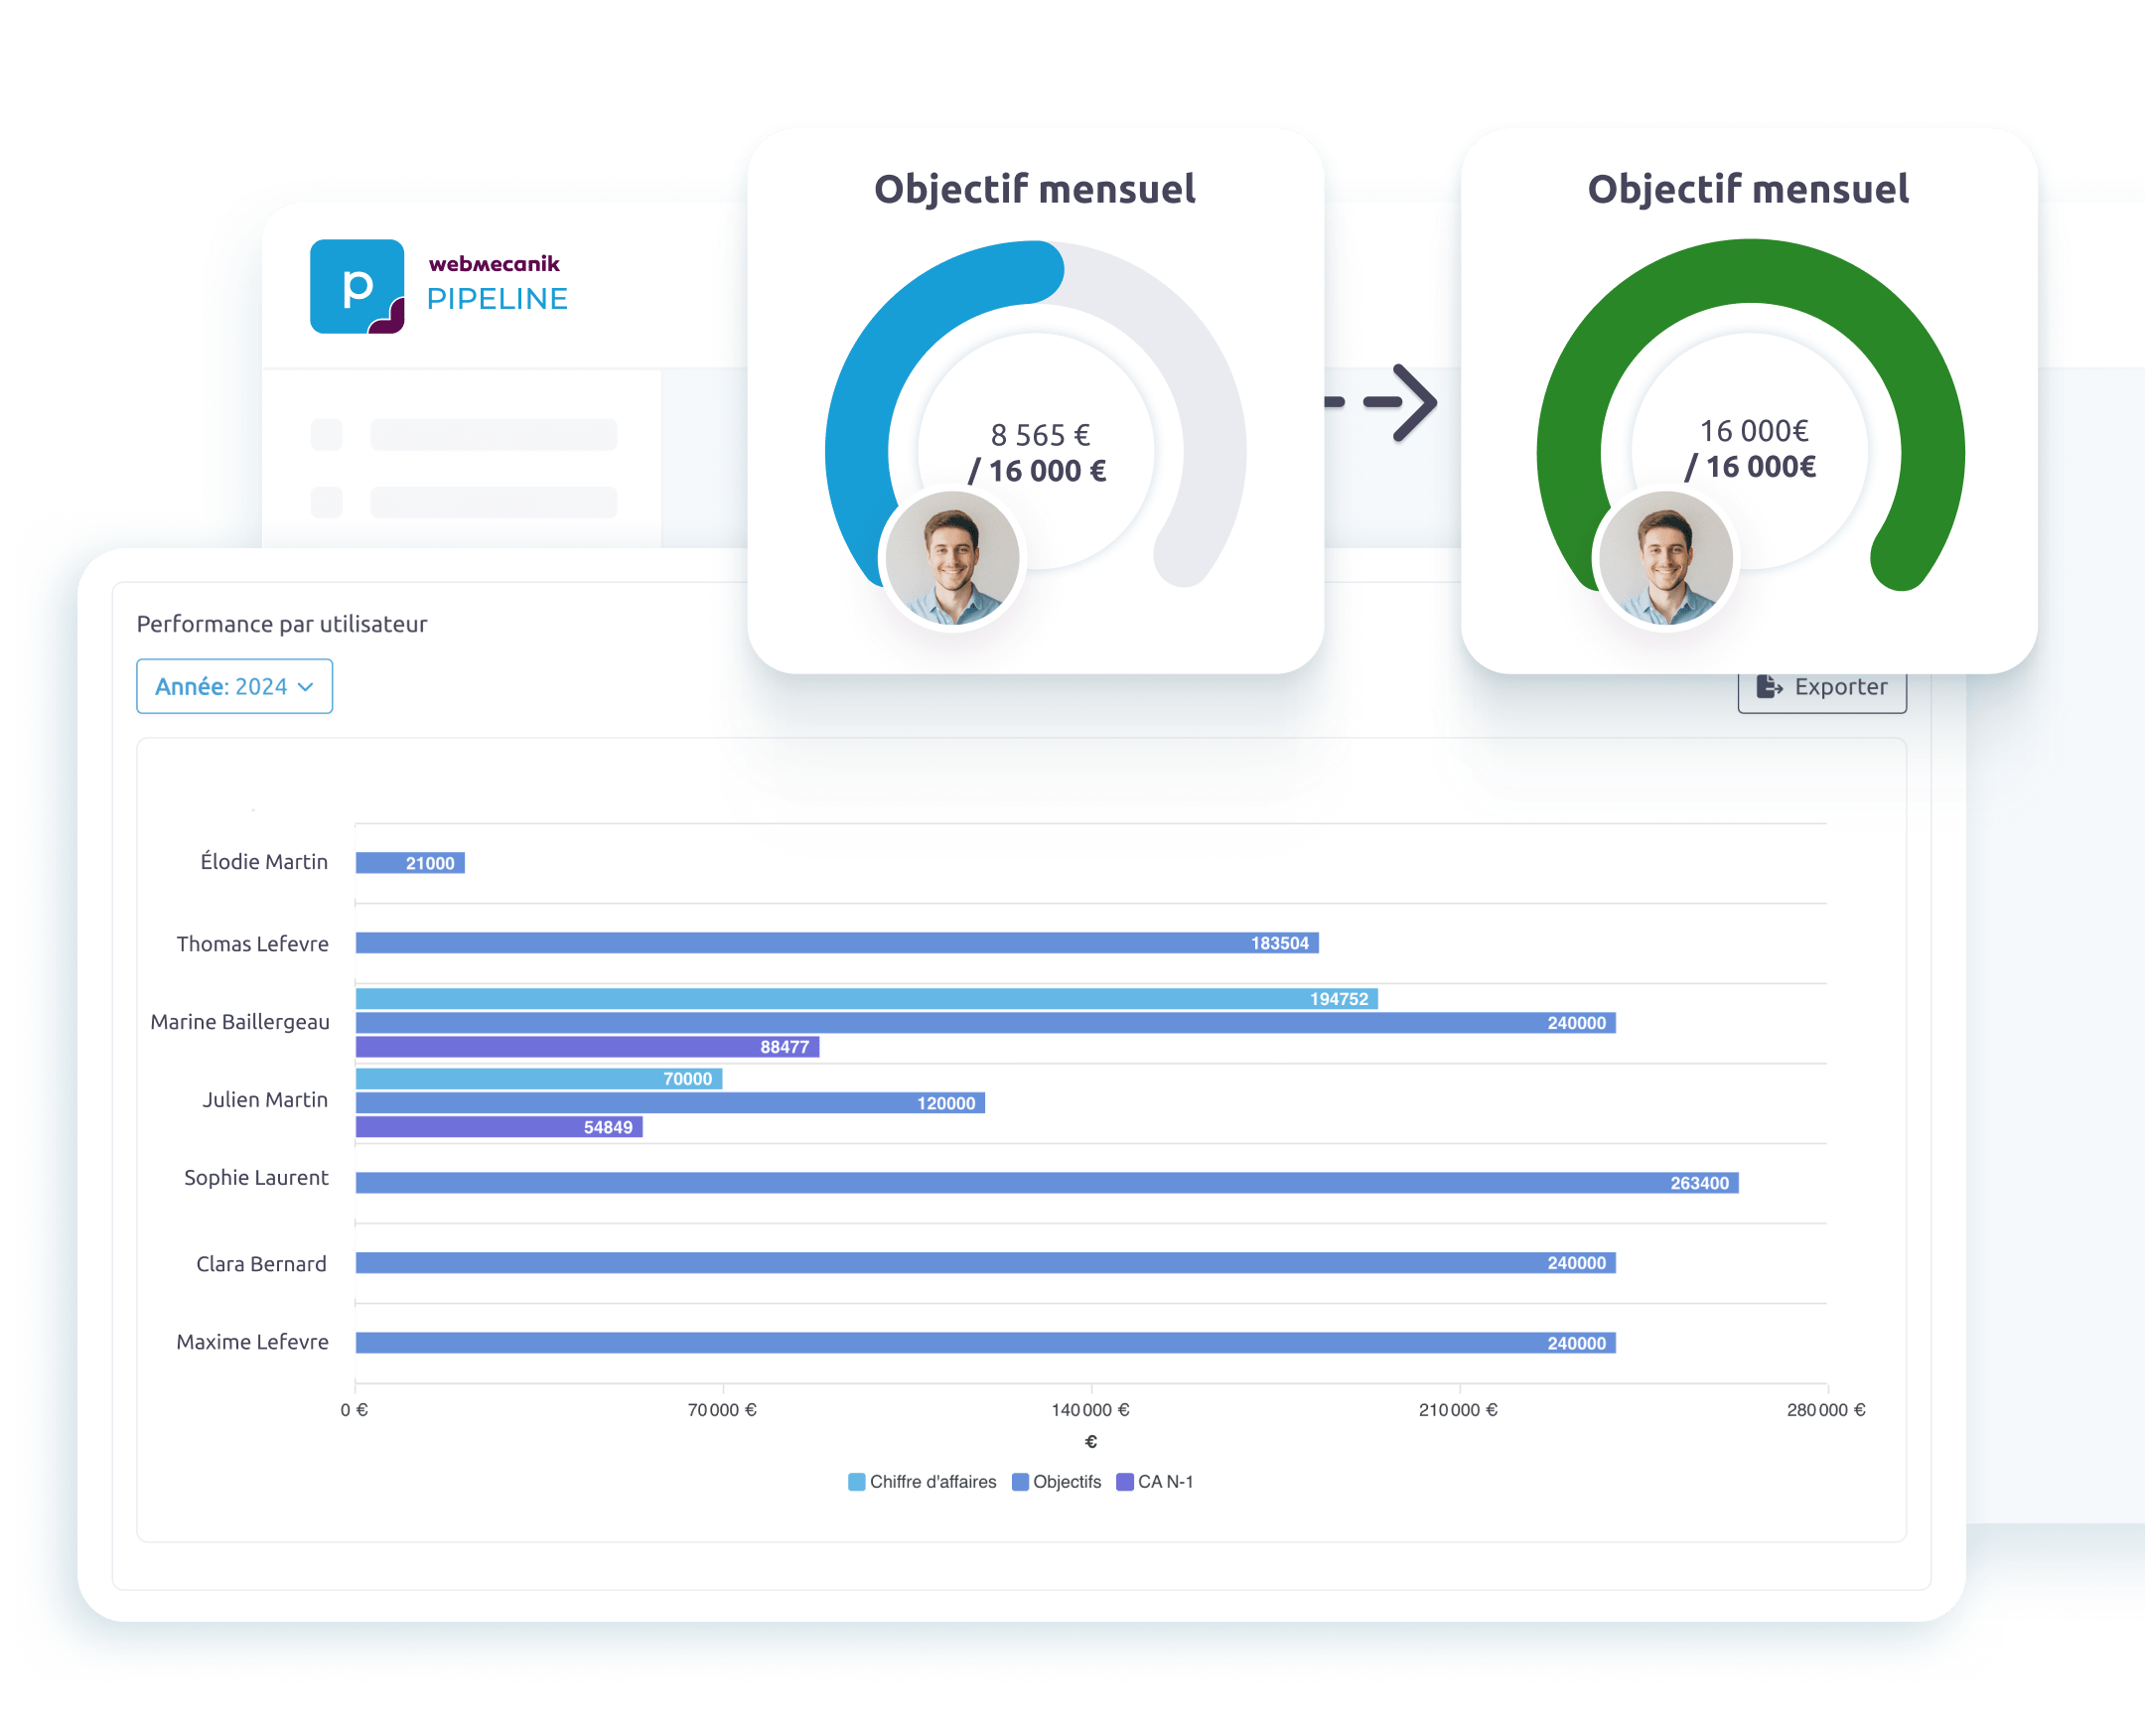This screenshot has width=2145, height=1729.
Task: Click the first sidebar placeholder icon square
Action: [x=327, y=434]
